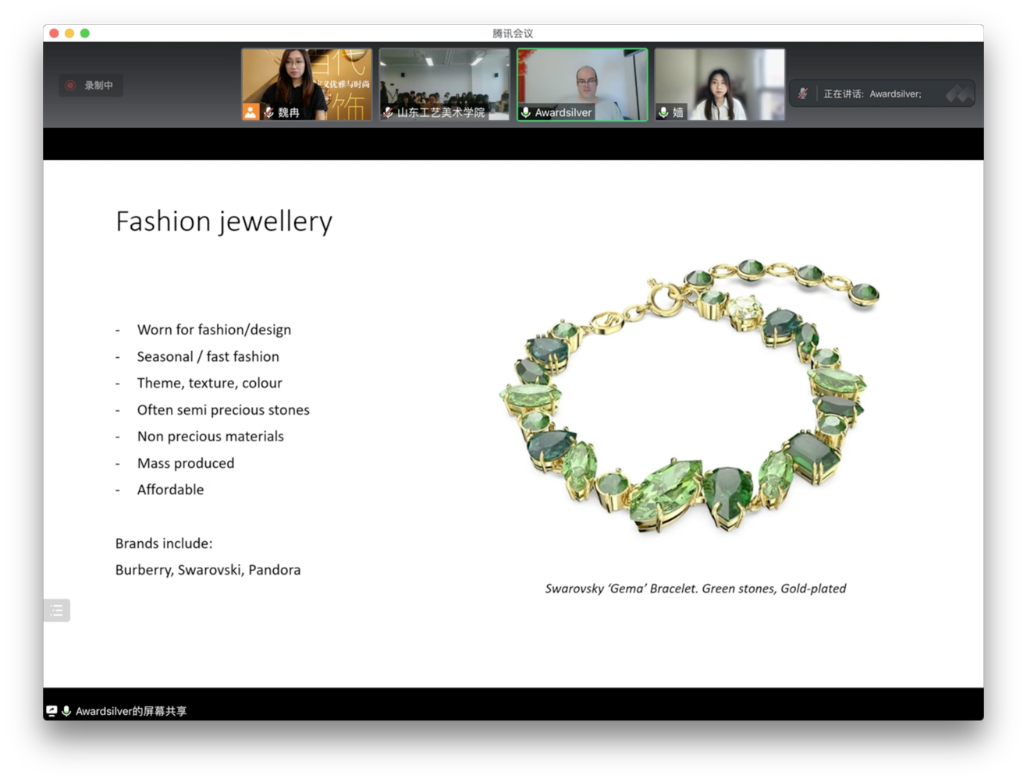Screen dimensions: 1027x782
Task: Select Awardsilver's video thumbnail
Action: pos(582,78)
